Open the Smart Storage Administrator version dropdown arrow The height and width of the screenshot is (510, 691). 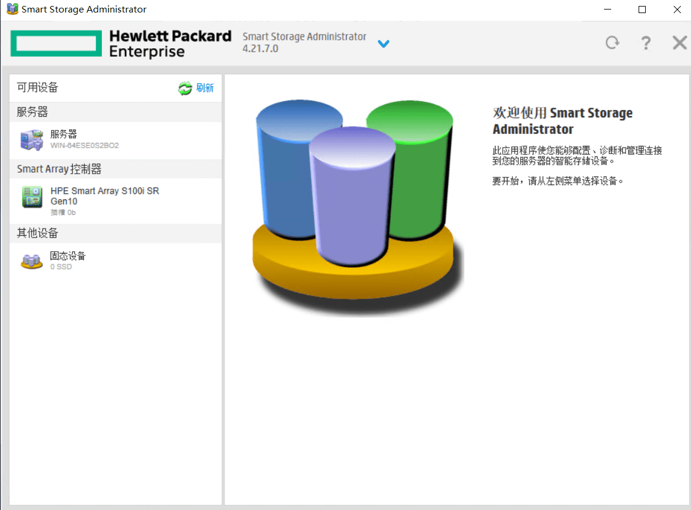[384, 43]
